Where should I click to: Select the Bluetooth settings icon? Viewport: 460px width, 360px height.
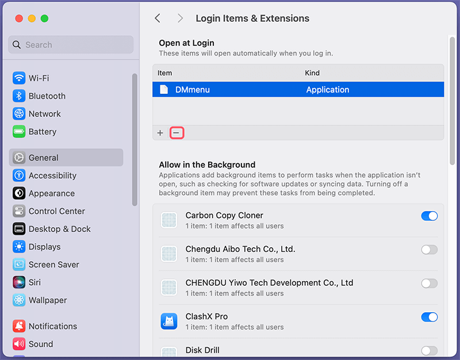pyautogui.click(x=19, y=96)
